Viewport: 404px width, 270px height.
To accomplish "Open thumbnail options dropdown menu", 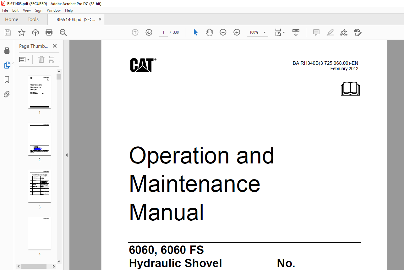I will (x=25, y=59).
